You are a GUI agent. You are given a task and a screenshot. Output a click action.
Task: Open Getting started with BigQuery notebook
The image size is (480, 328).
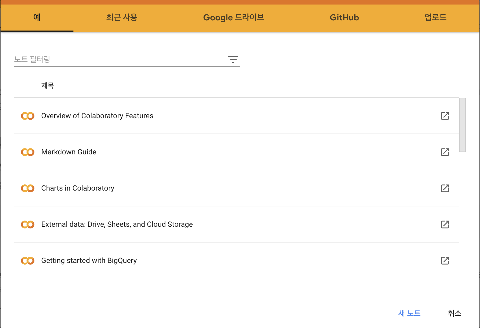pyautogui.click(x=89, y=260)
